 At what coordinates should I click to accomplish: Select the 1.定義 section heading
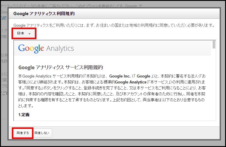click(24, 114)
